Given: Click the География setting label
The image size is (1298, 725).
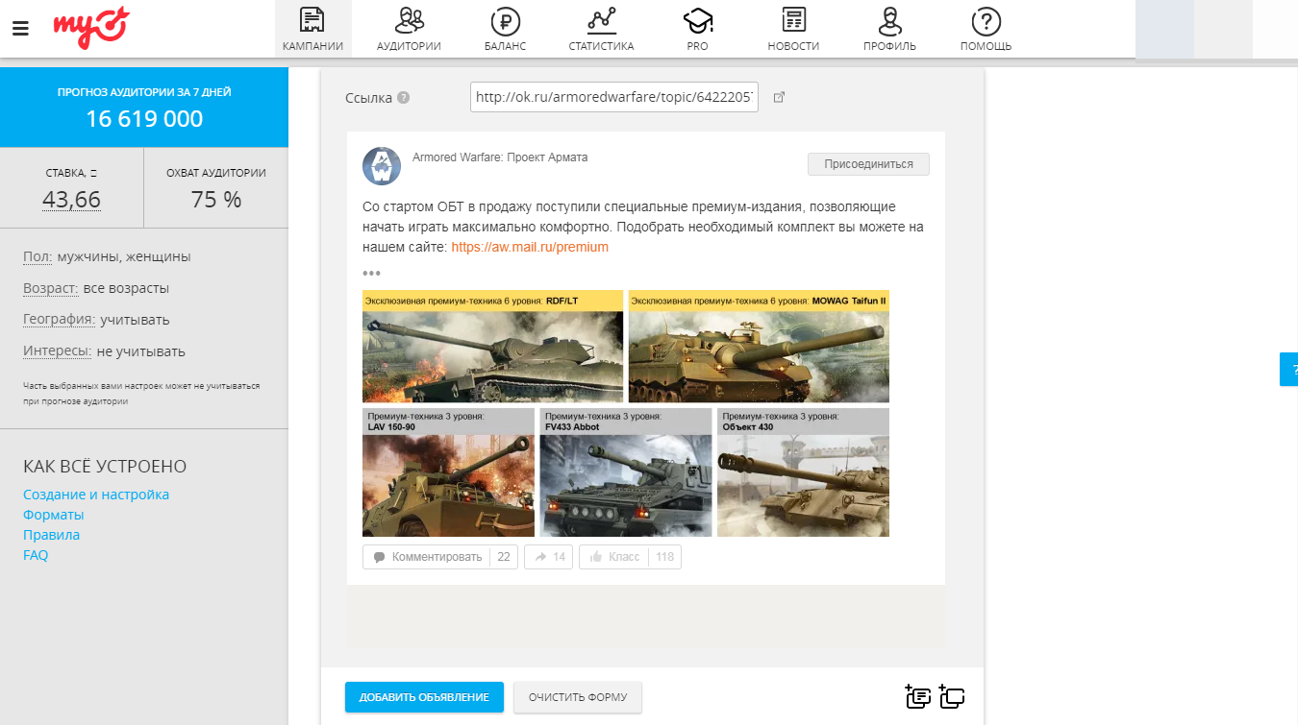Looking at the screenshot, I should tap(60, 320).
